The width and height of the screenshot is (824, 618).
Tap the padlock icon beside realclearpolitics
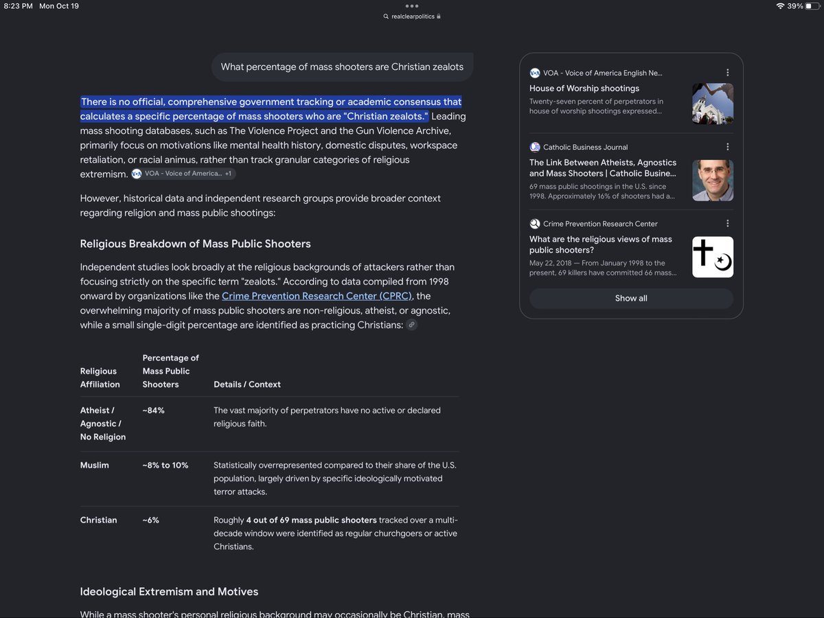click(x=439, y=16)
